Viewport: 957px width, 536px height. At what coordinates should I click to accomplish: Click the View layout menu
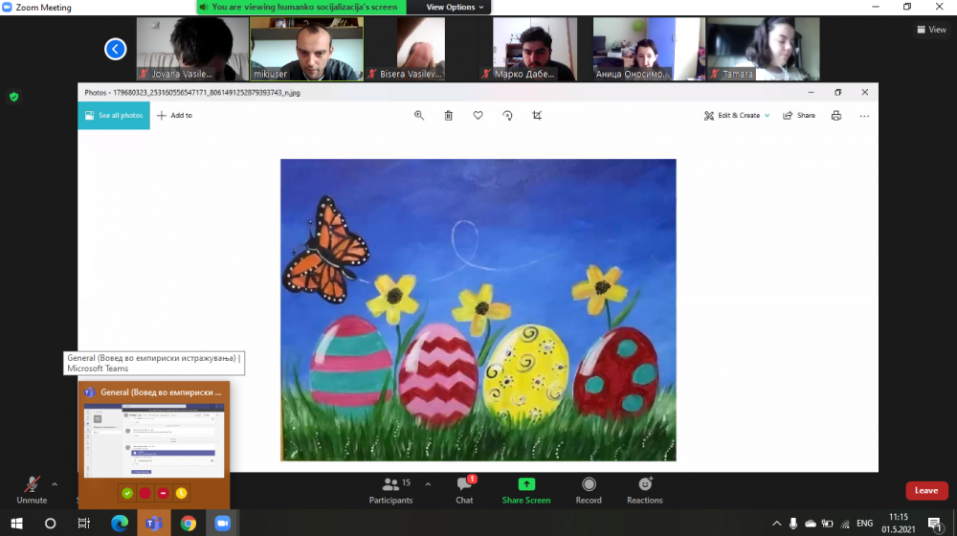click(x=931, y=30)
